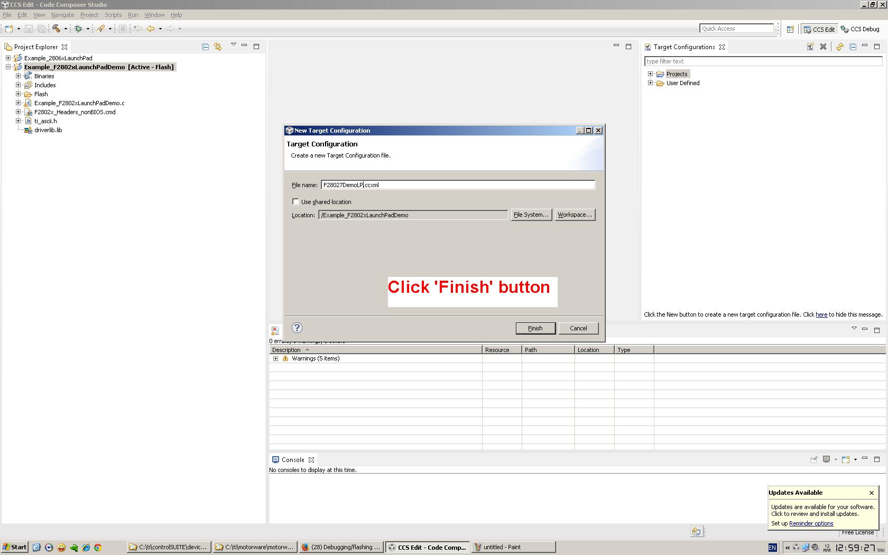Switch to the Console tab
This screenshot has width=888, height=555.
293,459
